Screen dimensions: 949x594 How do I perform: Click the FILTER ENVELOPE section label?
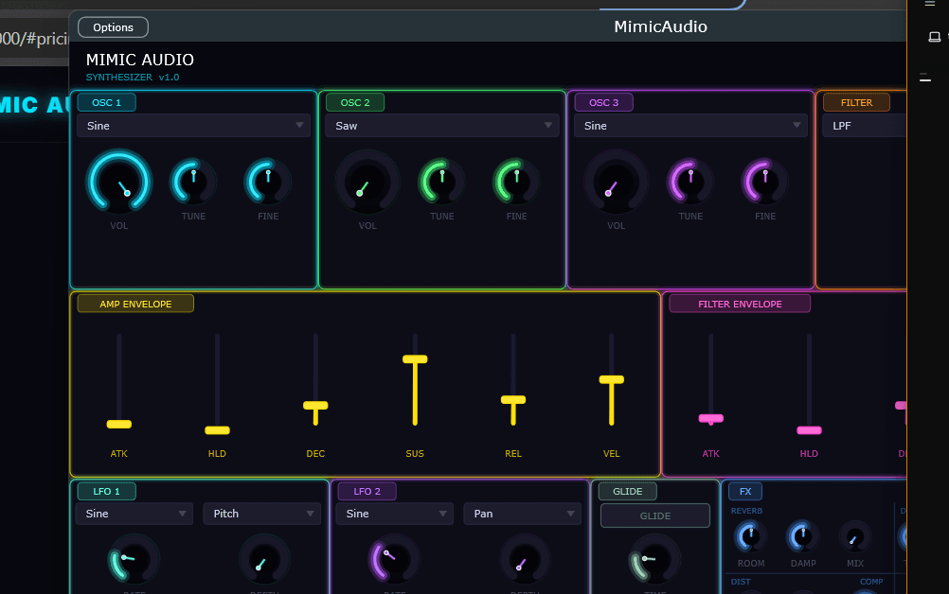click(x=740, y=304)
